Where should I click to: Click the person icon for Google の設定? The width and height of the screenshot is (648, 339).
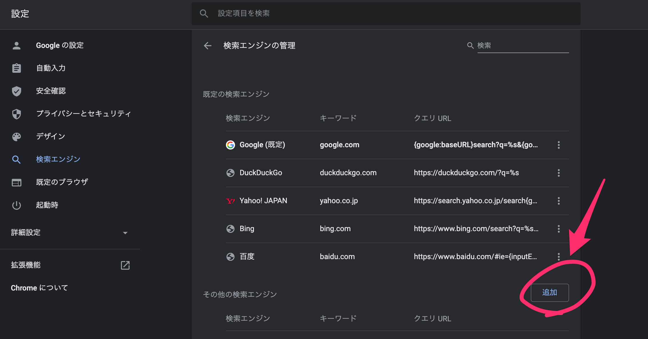(x=17, y=45)
